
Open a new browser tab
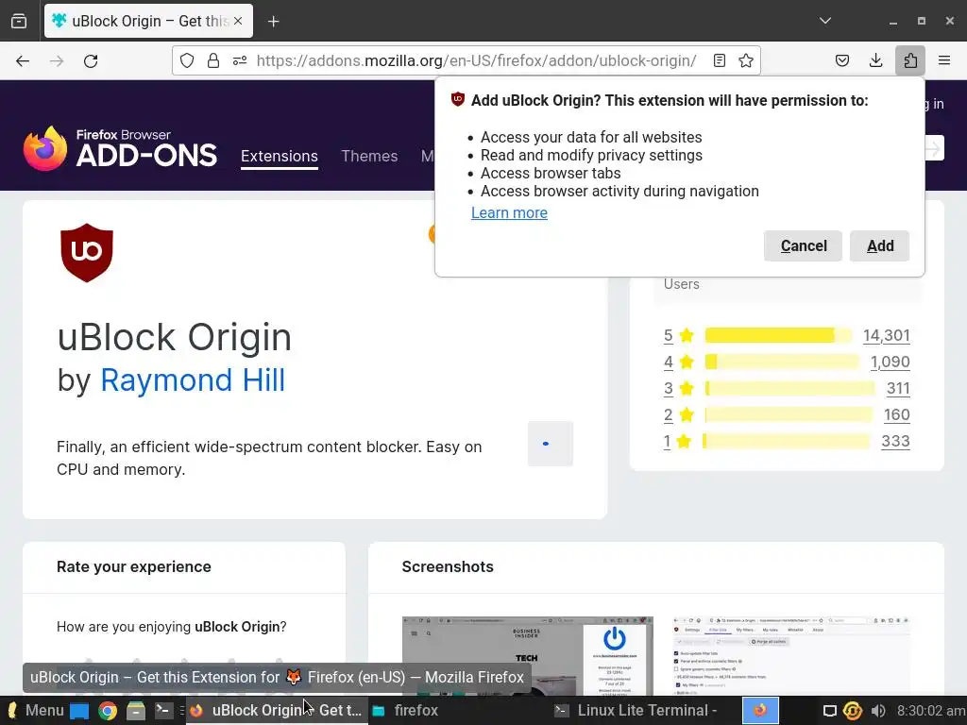pos(273,22)
